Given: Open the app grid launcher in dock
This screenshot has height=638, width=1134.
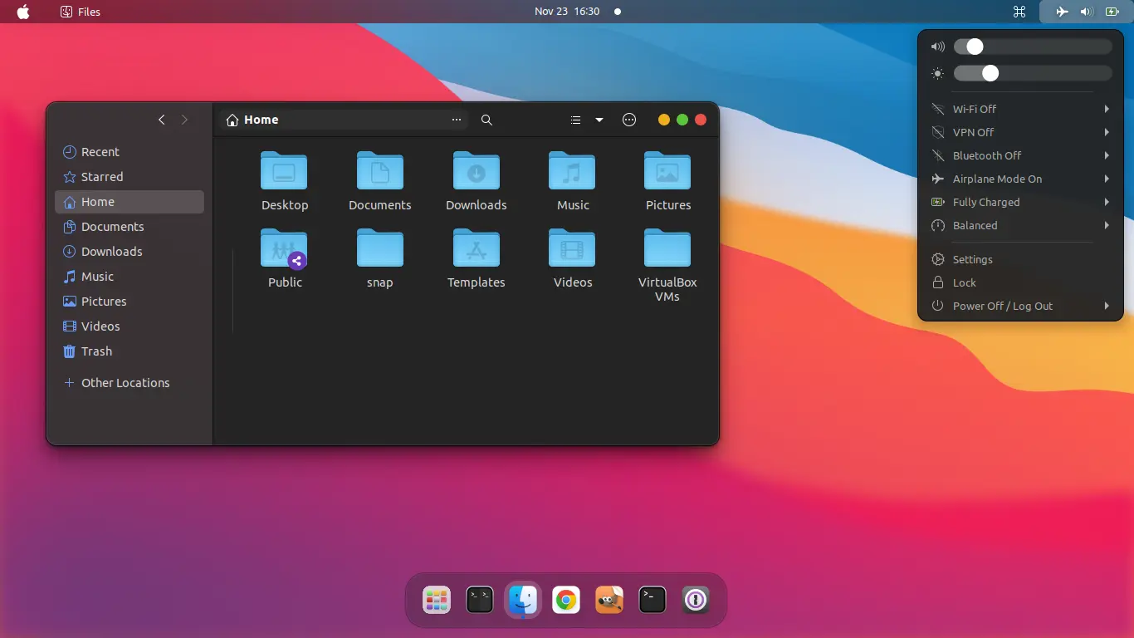Looking at the screenshot, I should (x=436, y=600).
